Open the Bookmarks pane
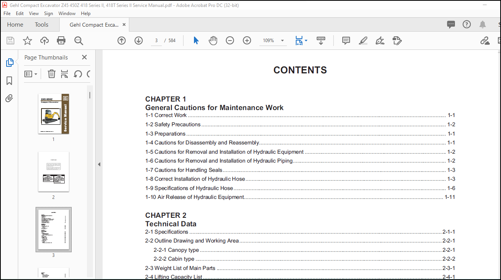Screen dimensions: 501x280 point(10,80)
